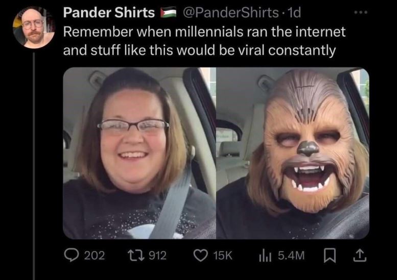This screenshot has height=280, width=397.
Task: Click the reply speech bubble icon
Action: [x=72, y=255]
